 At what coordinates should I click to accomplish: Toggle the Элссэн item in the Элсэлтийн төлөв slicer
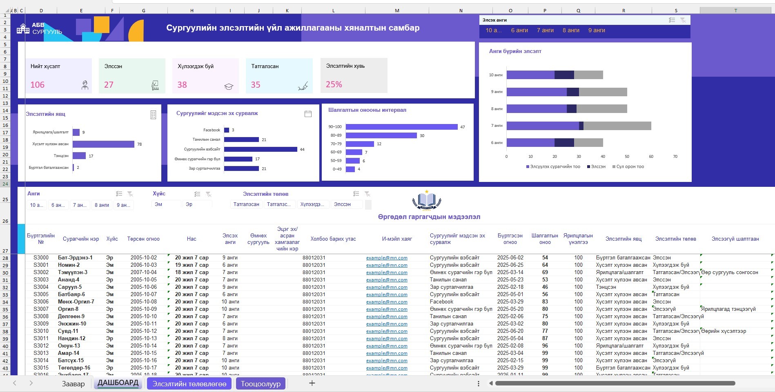click(347, 204)
